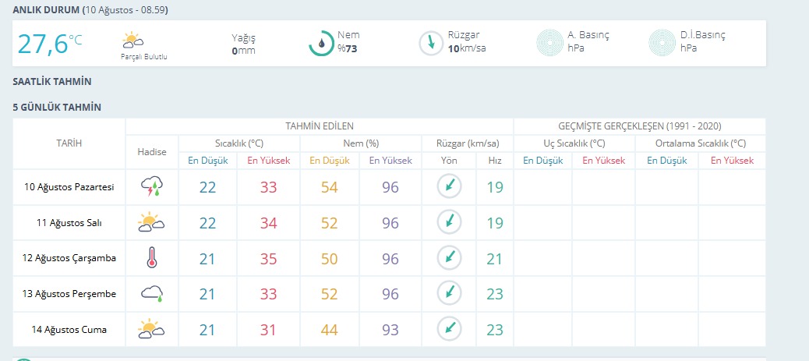The image size is (809, 361).
Task: Click the 12 Ağustos Çarşamba date cell
Action: click(x=69, y=258)
